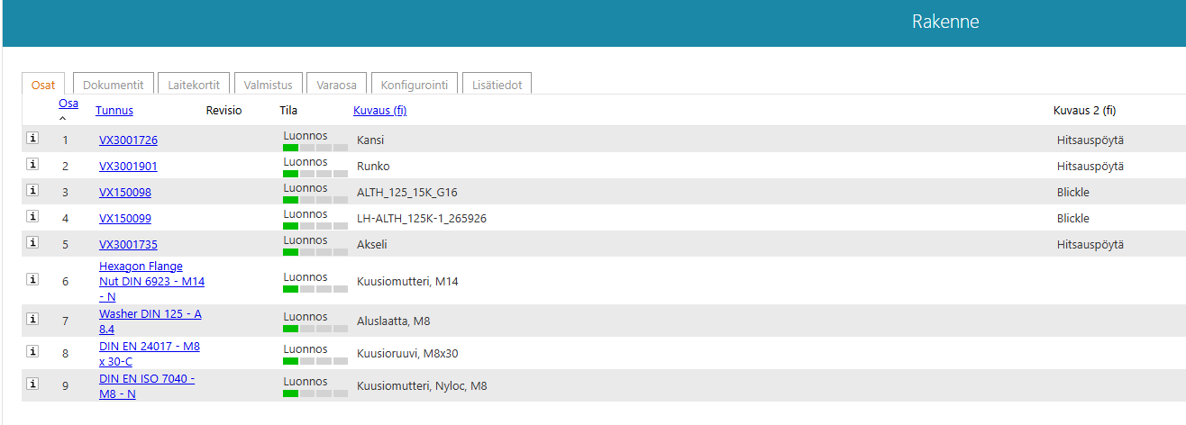Viewport: 1186px width, 425px height.
Task: Open info icon for Kuusioruuvi M8x30 row
Action: (32, 352)
